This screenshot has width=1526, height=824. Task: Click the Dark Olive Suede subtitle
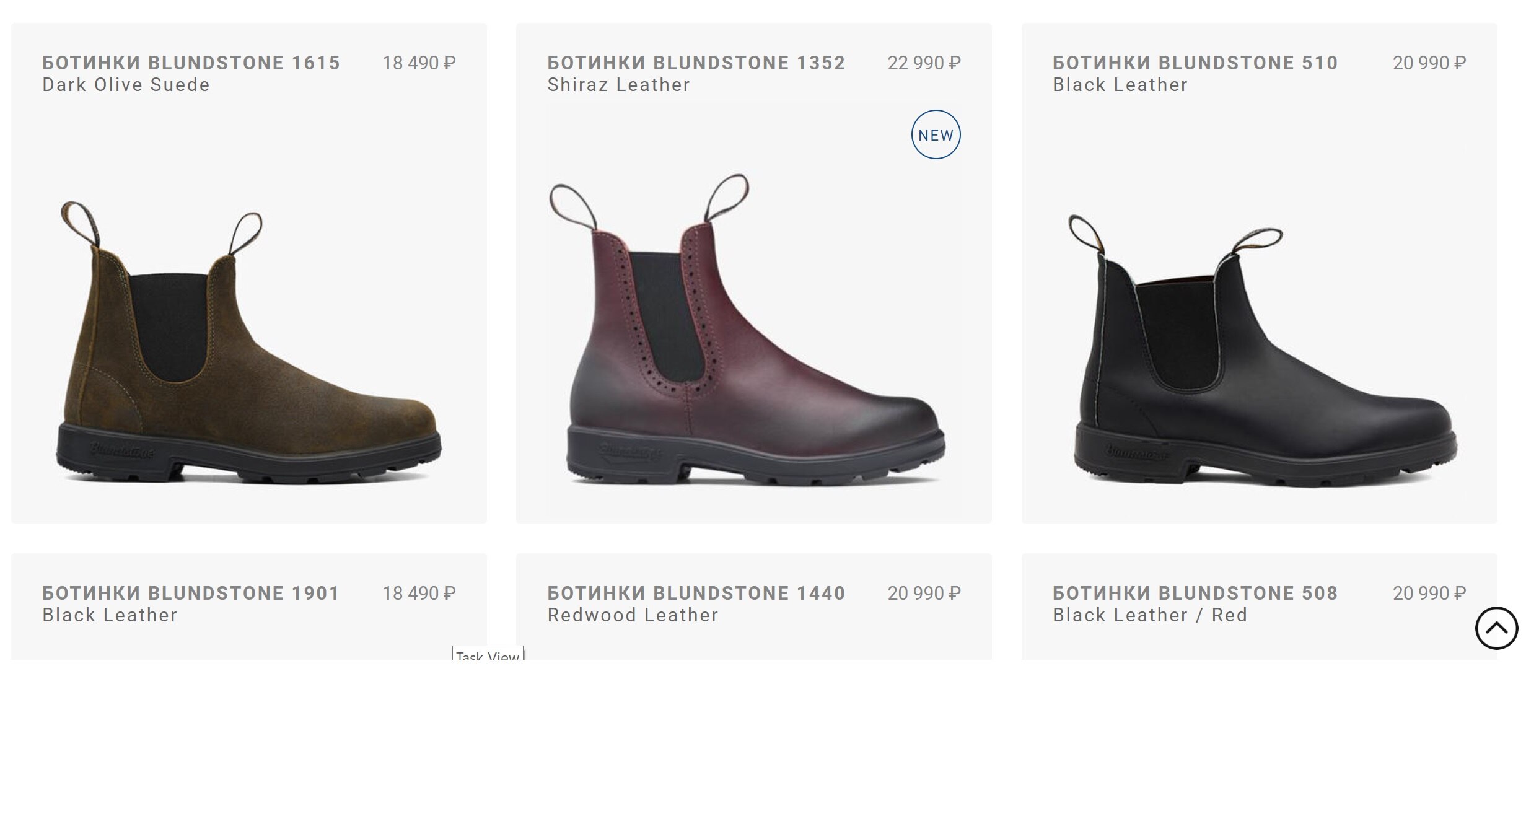pos(126,85)
